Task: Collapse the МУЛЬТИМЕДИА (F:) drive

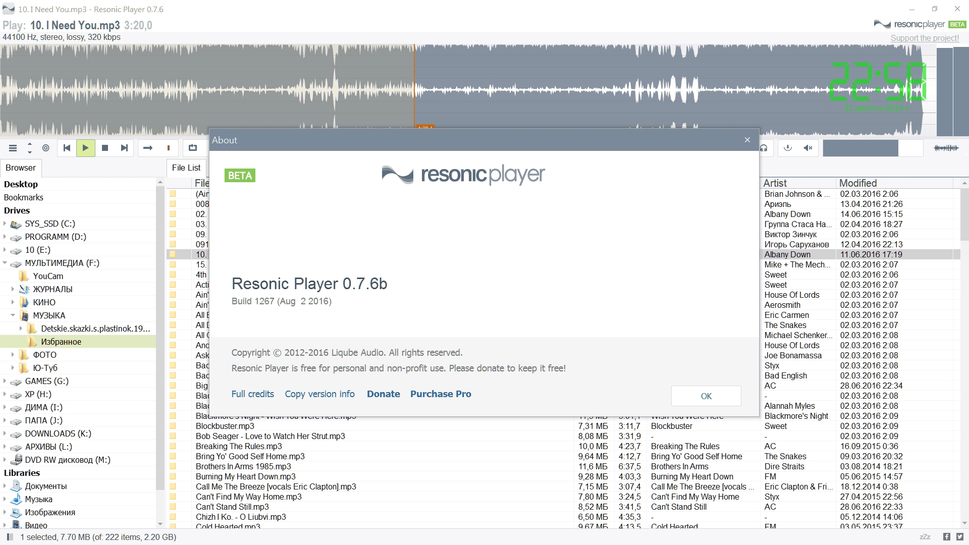Action: point(5,263)
